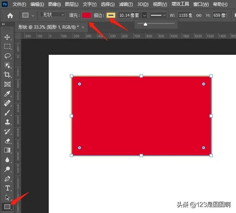Open the 窗口(W) menu

tap(201, 4)
